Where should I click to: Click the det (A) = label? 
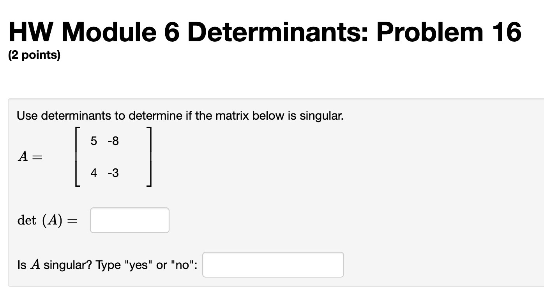[x=48, y=220]
